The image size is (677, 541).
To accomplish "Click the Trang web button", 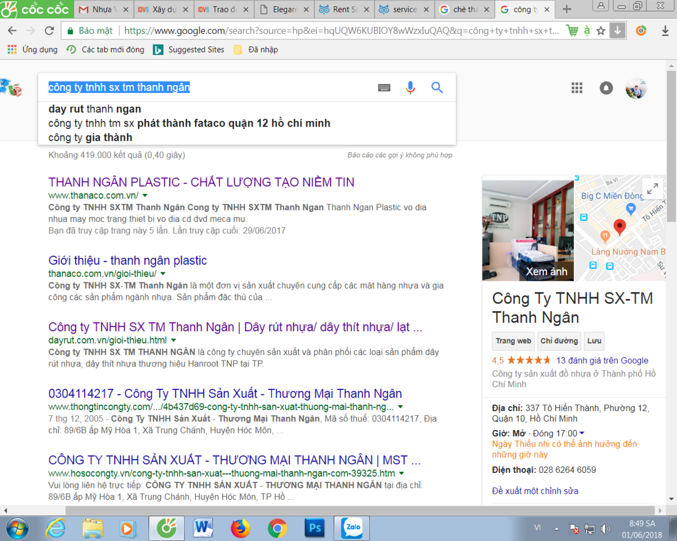I will tap(513, 341).
